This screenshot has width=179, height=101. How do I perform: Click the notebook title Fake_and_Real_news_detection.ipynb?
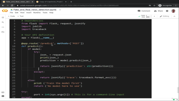point(35,10)
